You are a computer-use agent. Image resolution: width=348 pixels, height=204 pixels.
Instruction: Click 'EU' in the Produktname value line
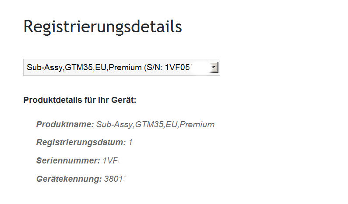(171, 125)
